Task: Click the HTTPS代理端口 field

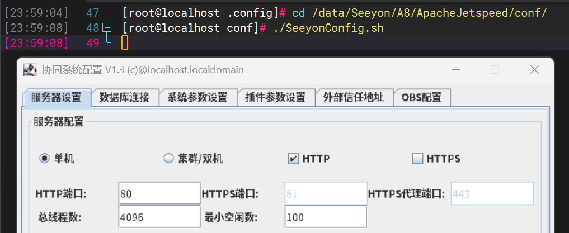Action: tap(492, 194)
